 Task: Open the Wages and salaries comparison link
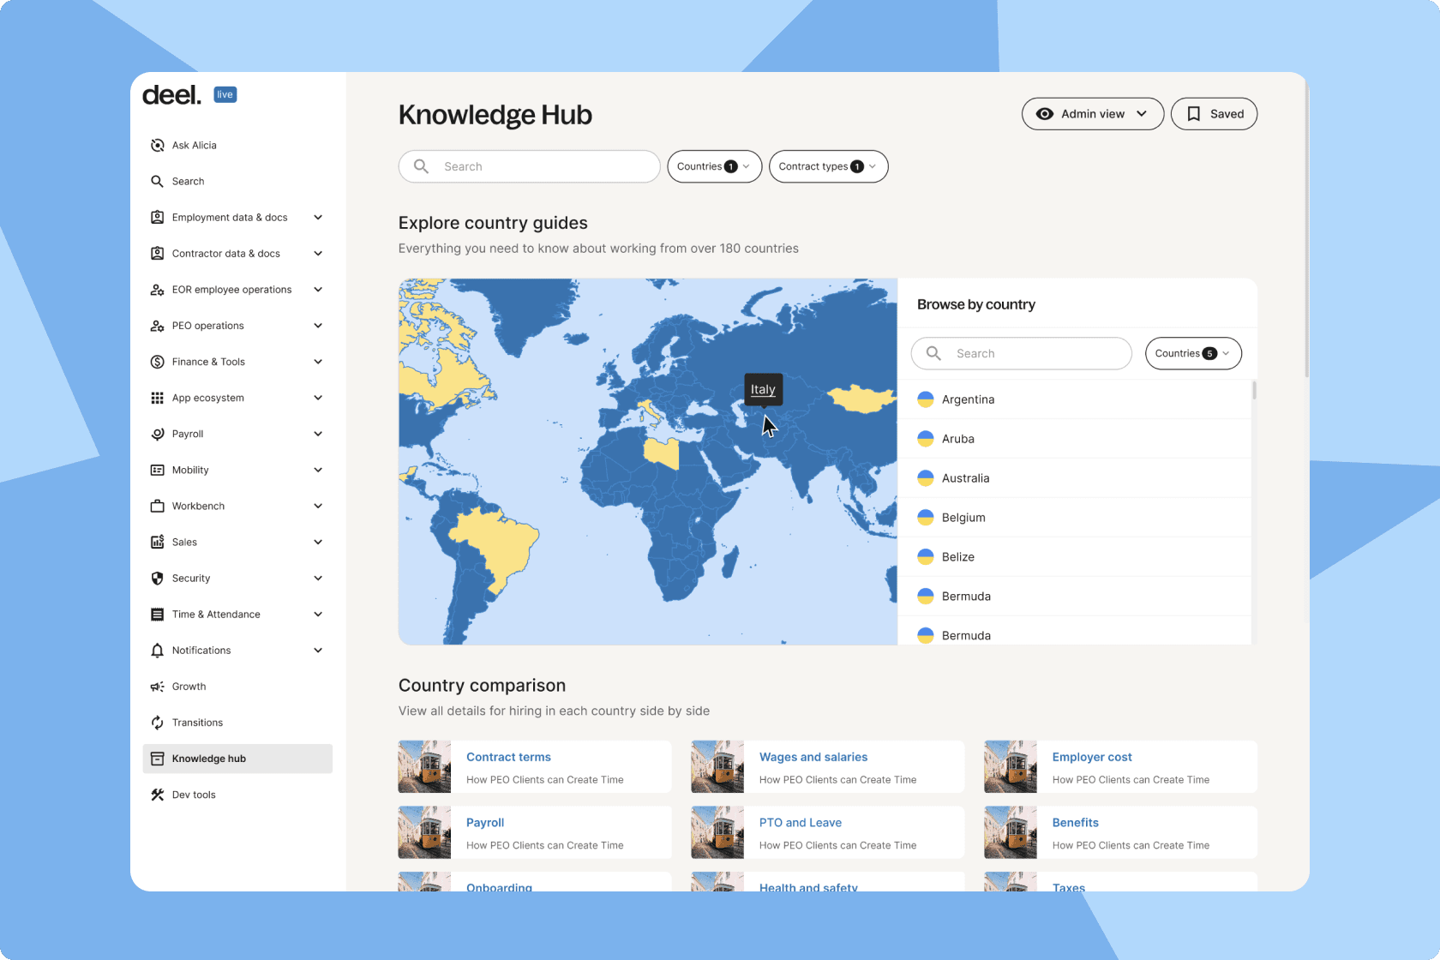tap(813, 757)
